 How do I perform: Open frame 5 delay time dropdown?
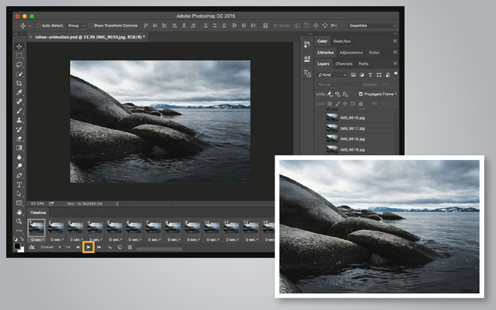click(115, 239)
